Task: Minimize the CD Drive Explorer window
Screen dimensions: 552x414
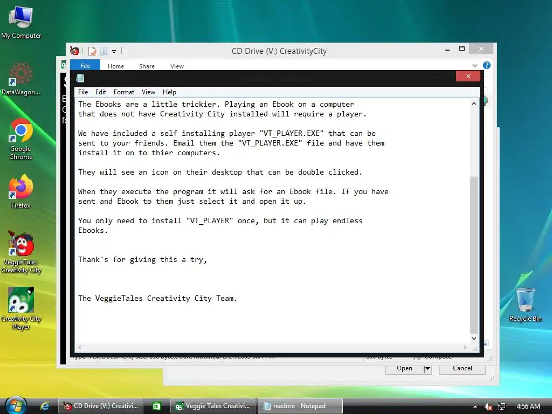Action: [447, 50]
